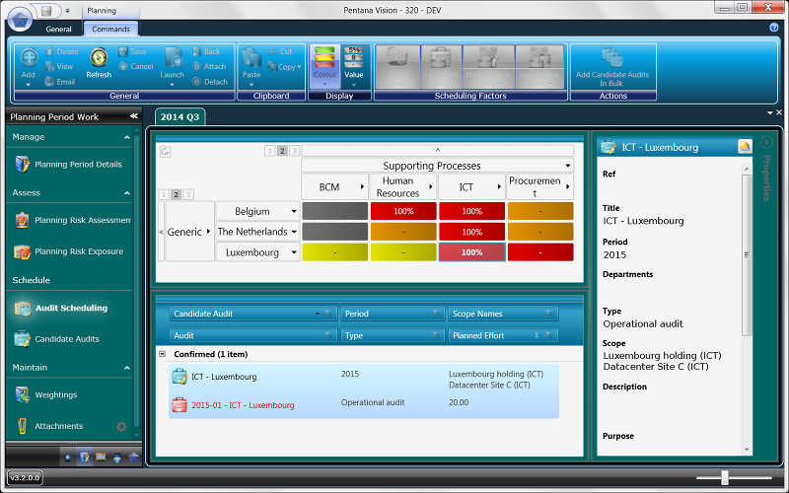Select column level 3 in matrix header
Image resolution: width=789 pixels, height=493 pixels.
(x=295, y=151)
